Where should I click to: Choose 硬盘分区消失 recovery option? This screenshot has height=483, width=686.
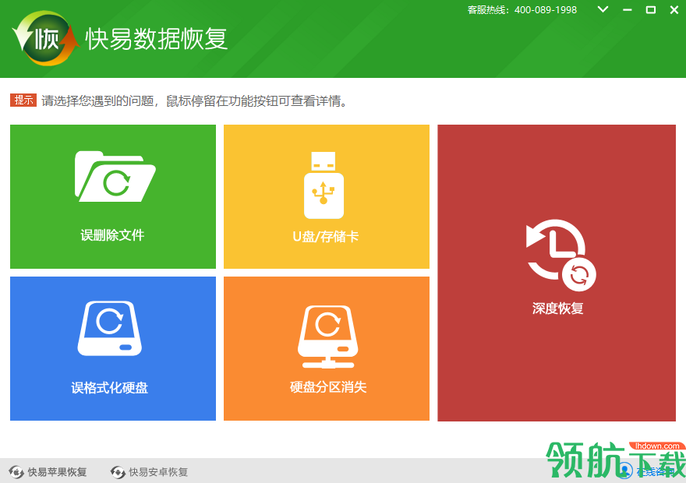pos(326,348)
